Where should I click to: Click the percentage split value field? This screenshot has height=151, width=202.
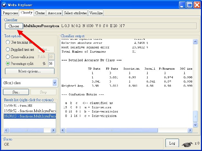click(51, 63)
